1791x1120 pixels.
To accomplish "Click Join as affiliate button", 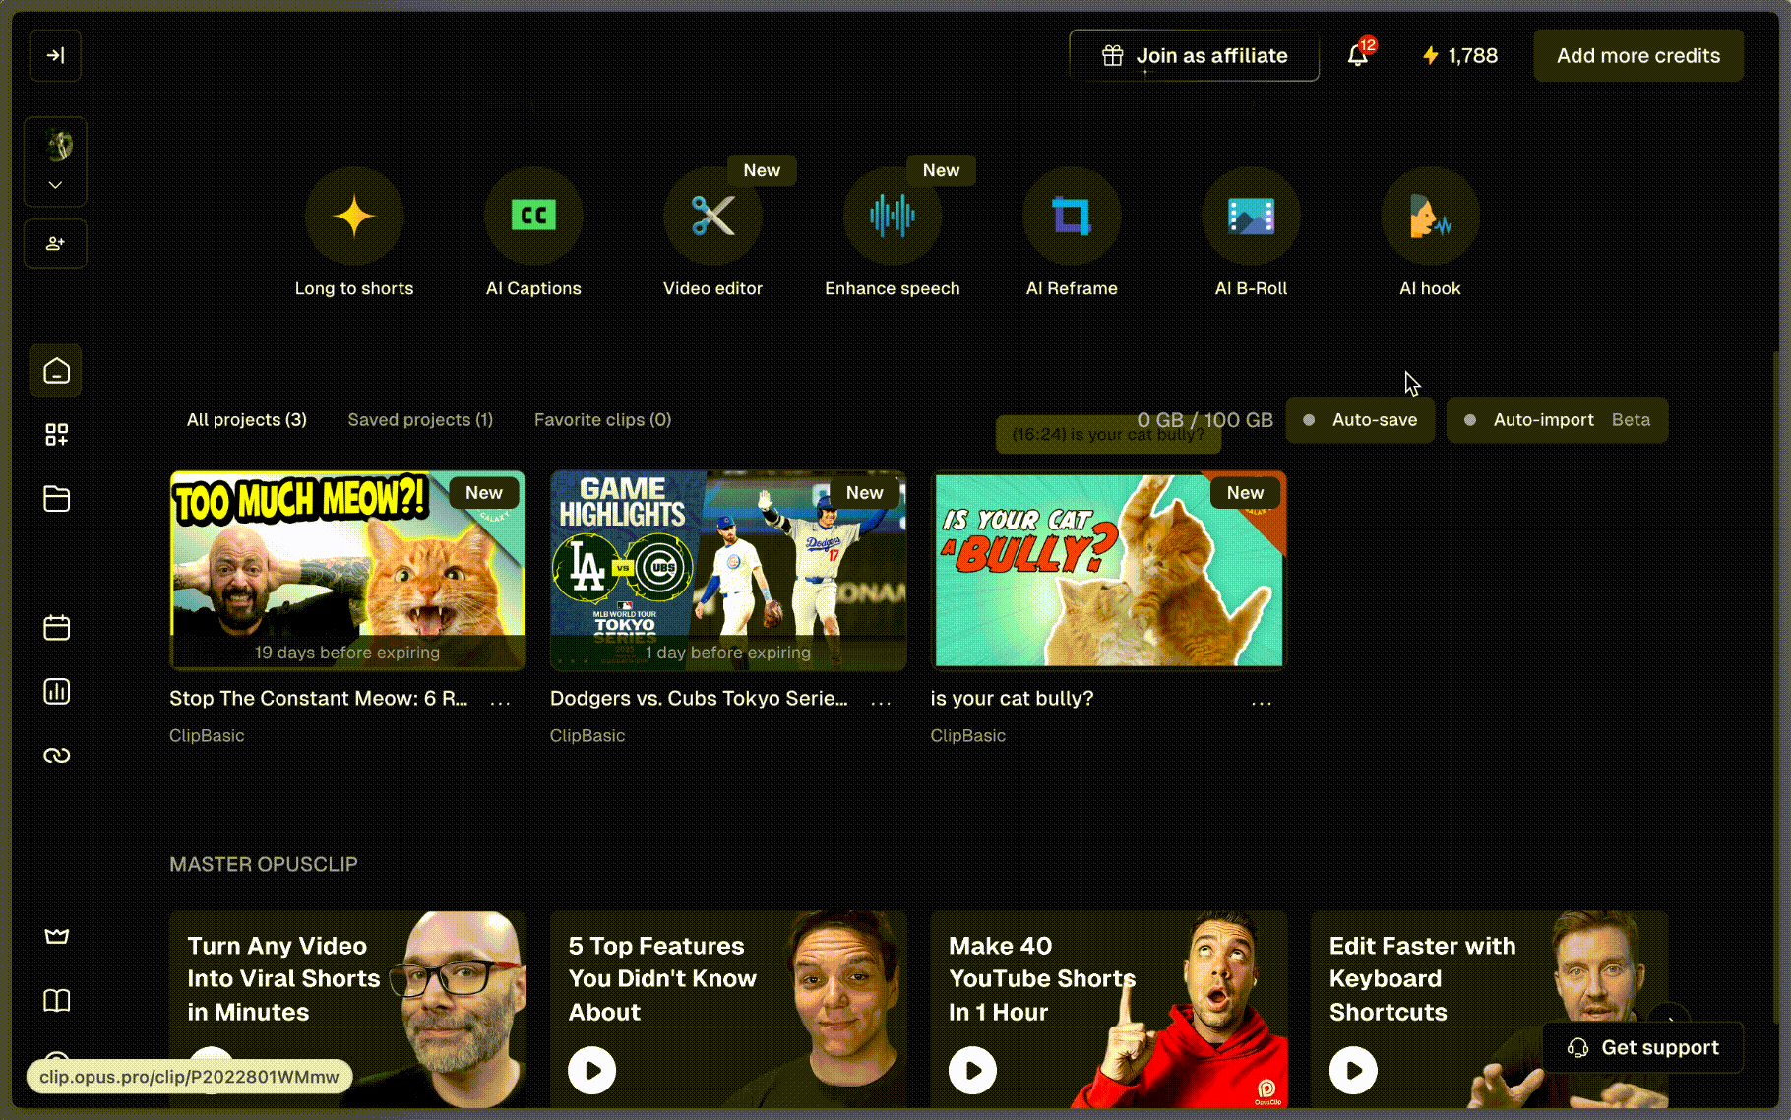I will point(1194,55).
